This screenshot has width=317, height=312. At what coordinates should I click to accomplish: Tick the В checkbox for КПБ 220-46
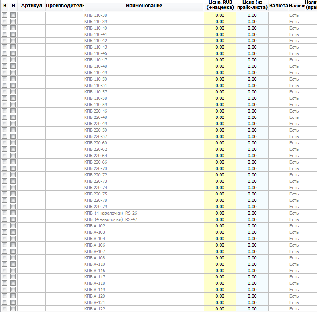[5, 111]
